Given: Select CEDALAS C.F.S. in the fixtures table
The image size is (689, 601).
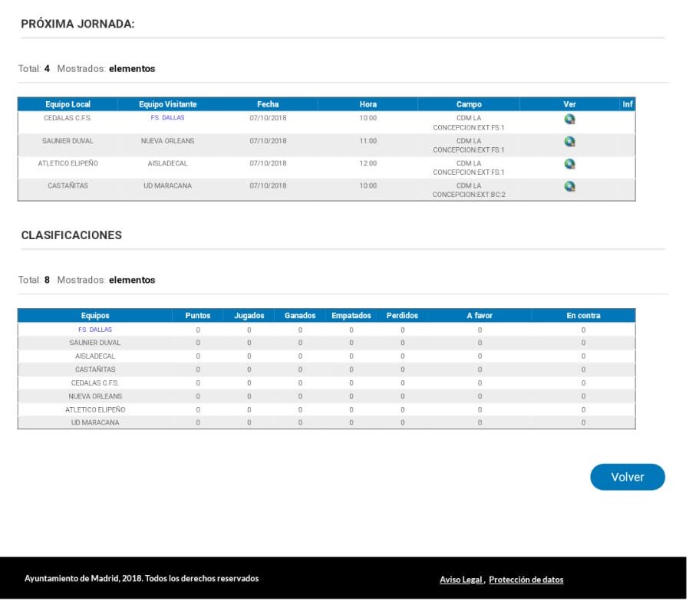Looking at the screenshot, I should pyautogui.click(x=68, y=119).
